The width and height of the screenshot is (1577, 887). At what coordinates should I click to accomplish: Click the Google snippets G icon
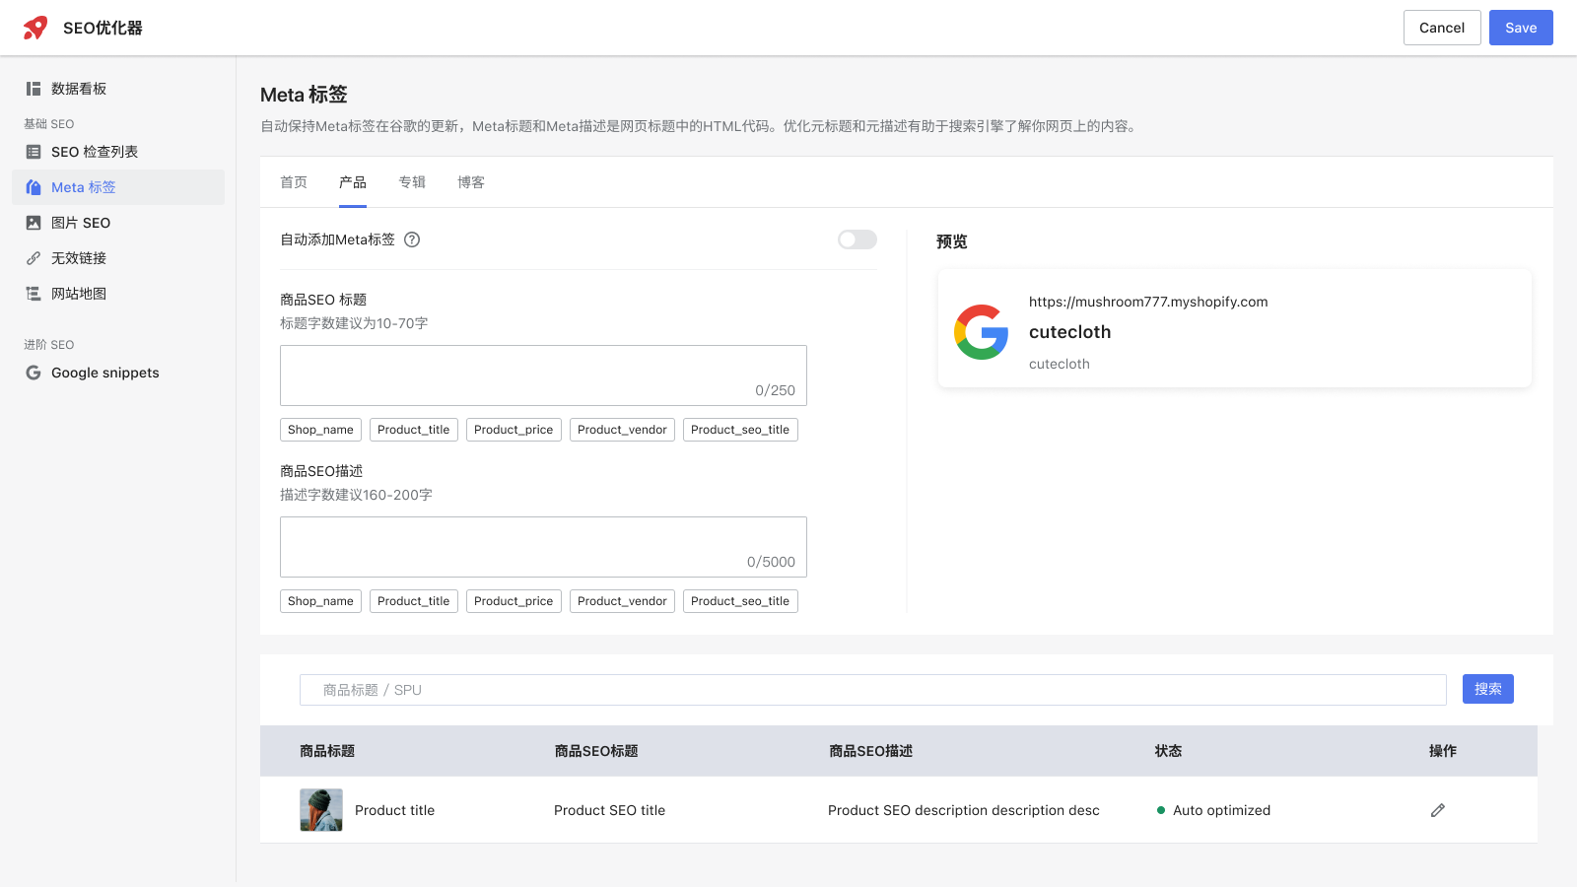(x=34, y=373)
